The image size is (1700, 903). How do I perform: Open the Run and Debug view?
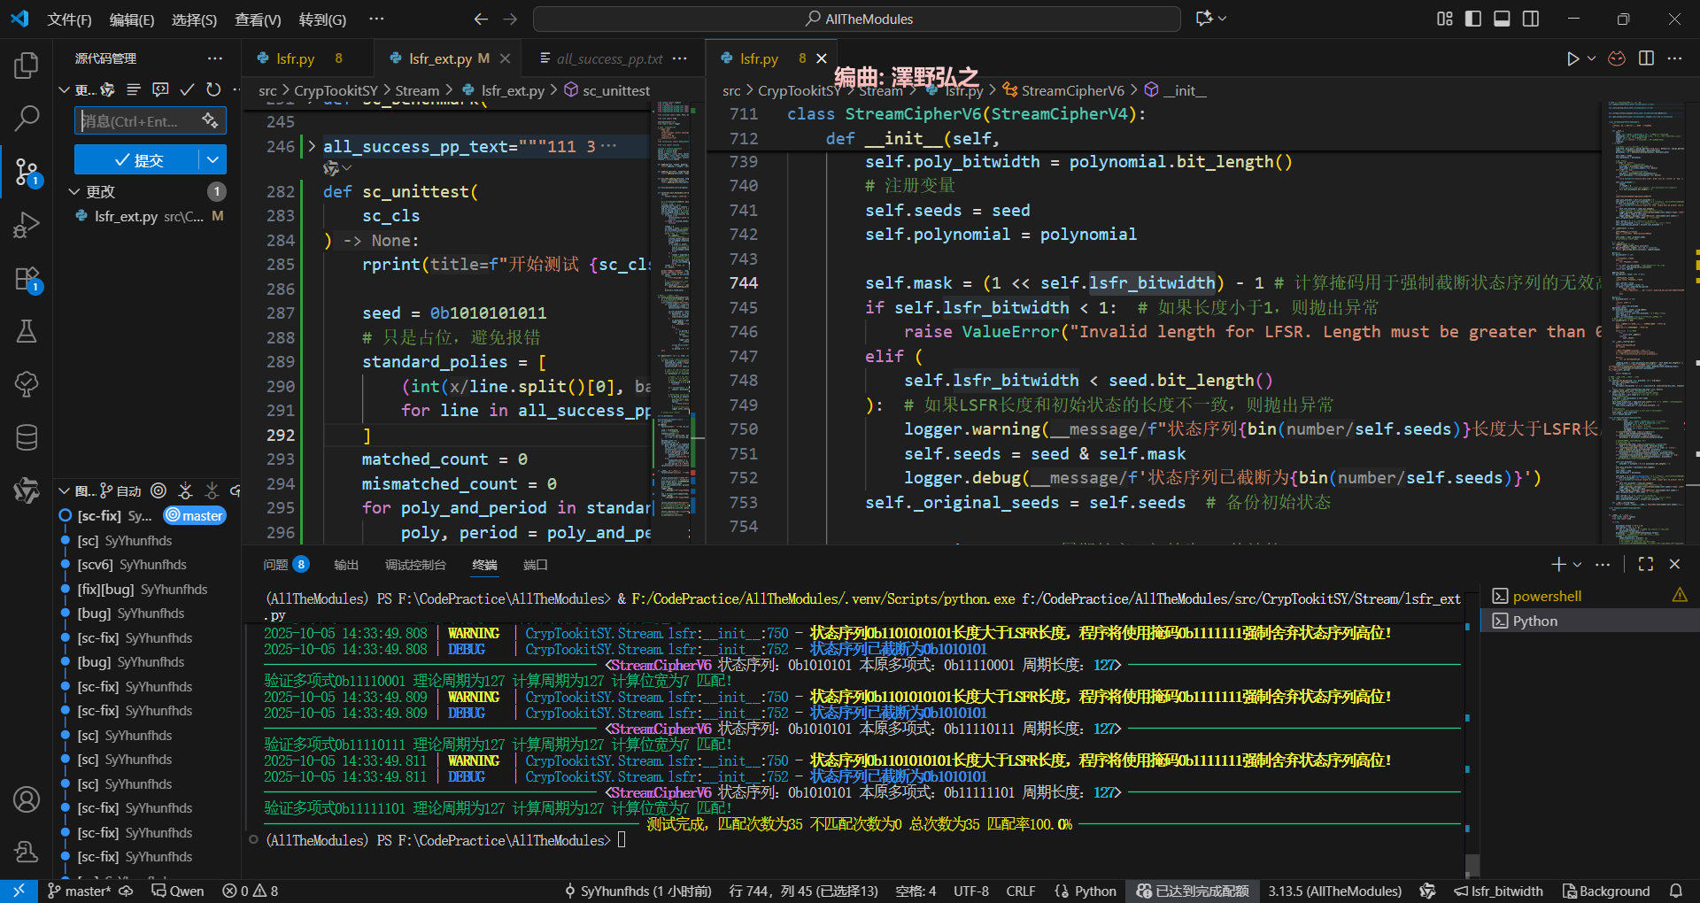click(27, 225)
